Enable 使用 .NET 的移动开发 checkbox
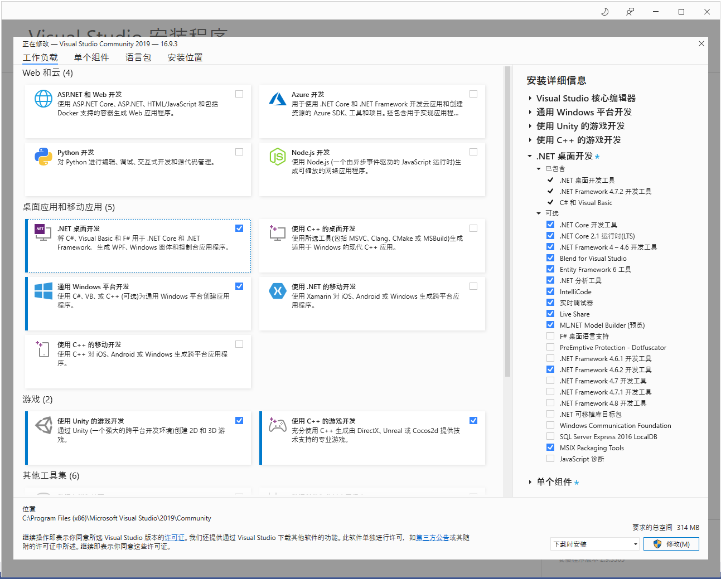Viewport: 721px width, 579px height. [x=473, y=286]
